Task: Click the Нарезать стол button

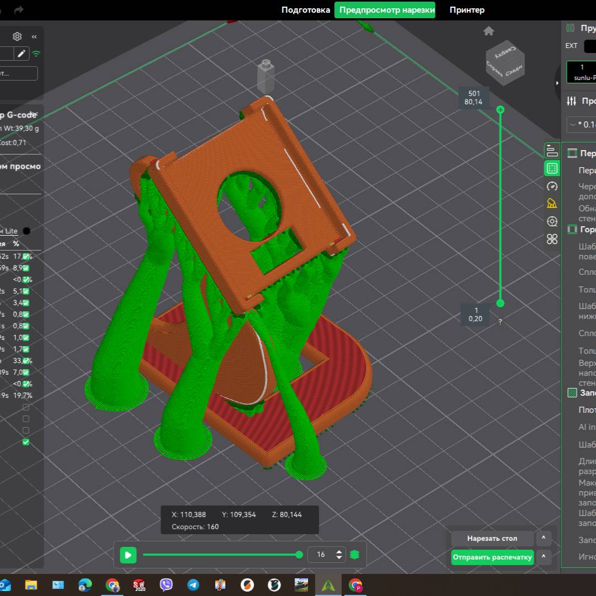Action: [492, 539]
